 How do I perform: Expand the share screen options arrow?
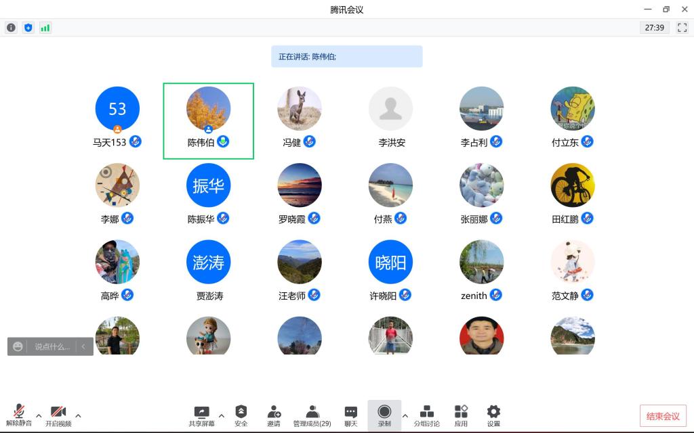[221, 415]
